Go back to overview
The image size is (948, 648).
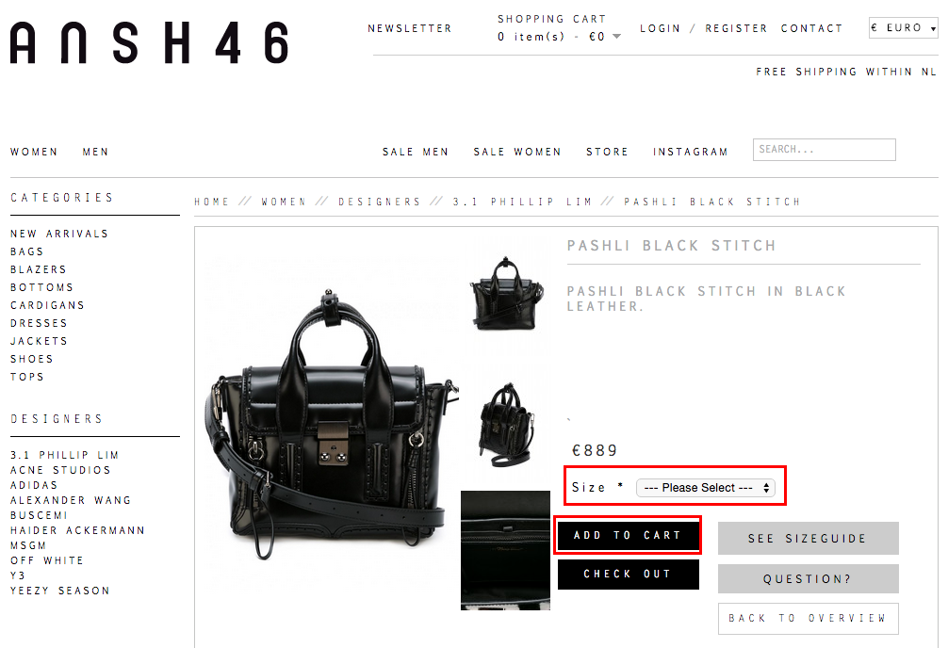tap(808, 619)
